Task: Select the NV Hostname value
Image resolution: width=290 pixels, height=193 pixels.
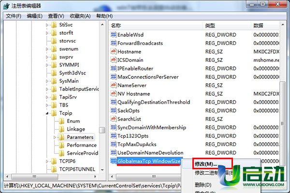Action: 134,94
